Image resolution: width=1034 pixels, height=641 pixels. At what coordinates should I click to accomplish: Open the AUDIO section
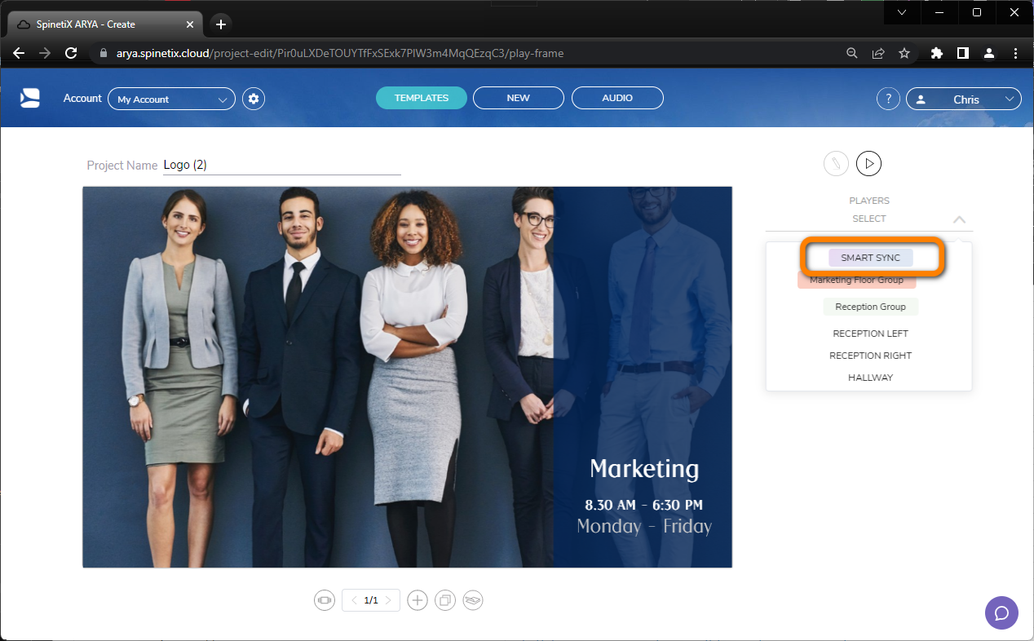tap(617, 97)
